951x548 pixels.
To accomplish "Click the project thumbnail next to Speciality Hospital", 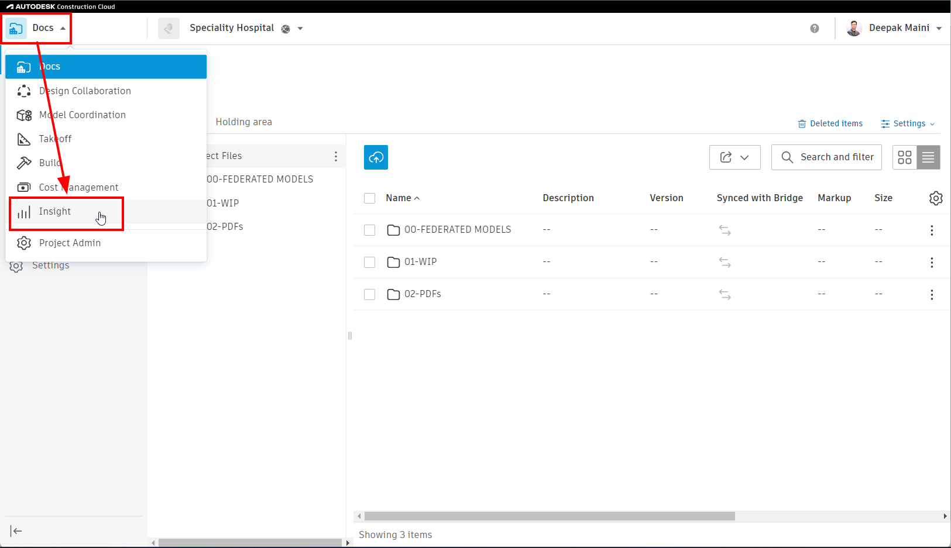I will click(x=169, y=28).
